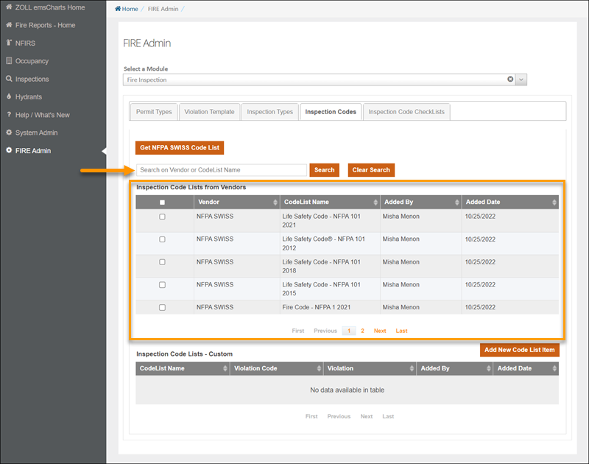Screen dimensions: 589x464
Task: Click the orange Search button
Action: (x=324, y=170)
